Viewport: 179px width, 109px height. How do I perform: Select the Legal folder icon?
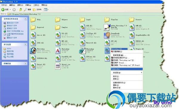[x=82, y=20]
